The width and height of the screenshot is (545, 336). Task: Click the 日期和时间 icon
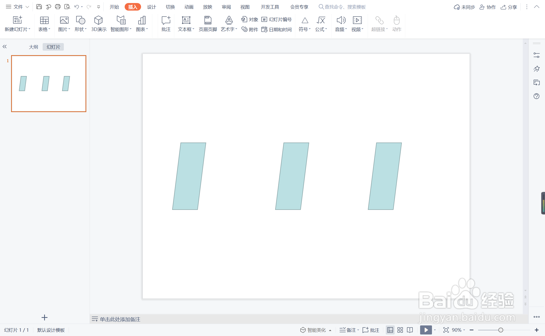click(277, 29)
